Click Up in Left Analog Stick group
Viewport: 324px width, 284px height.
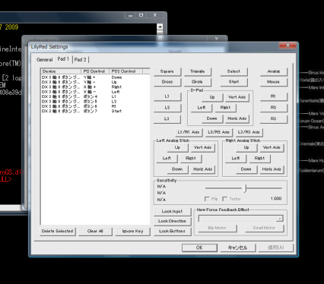tap(178, 147)
